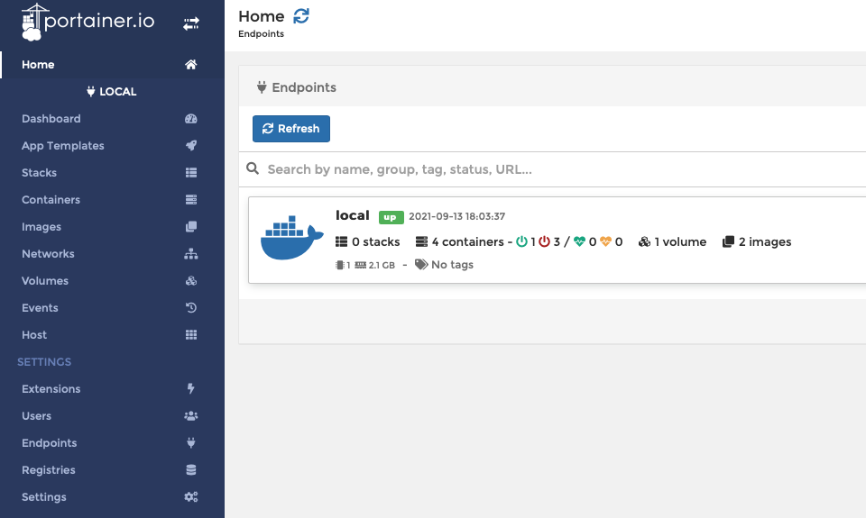
Task: Focus the endpoint search field
Action: click(x=559, y=169)
